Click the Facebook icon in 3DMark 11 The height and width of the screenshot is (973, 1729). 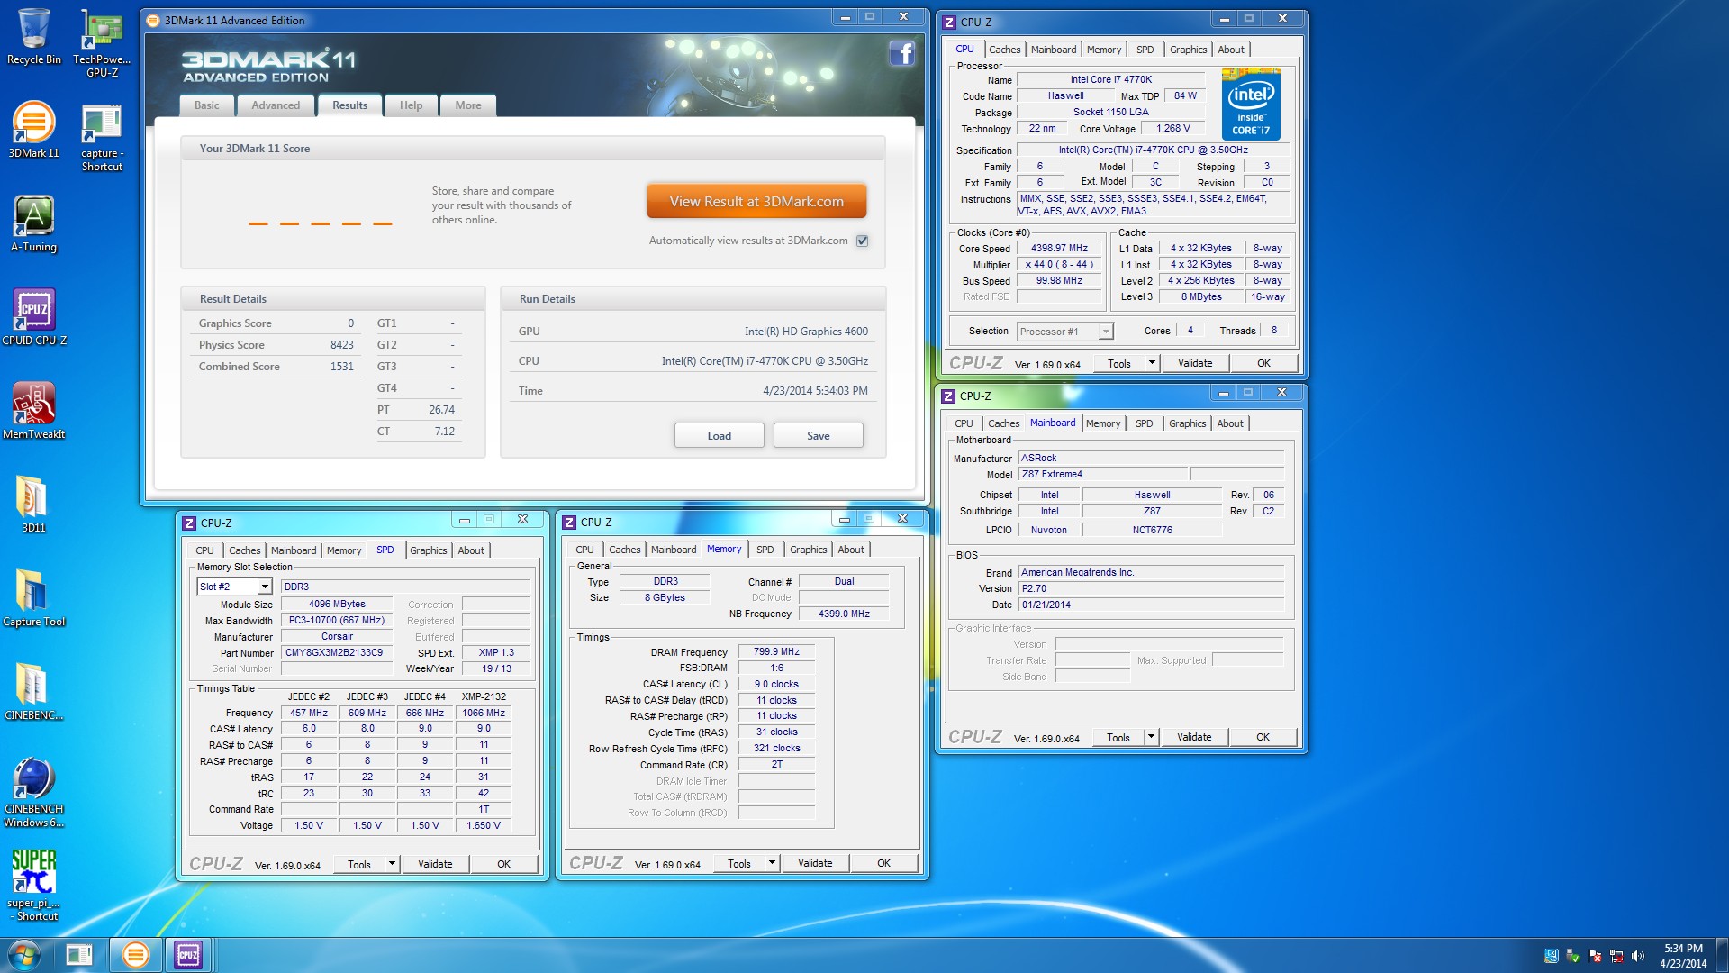[901, 53]
